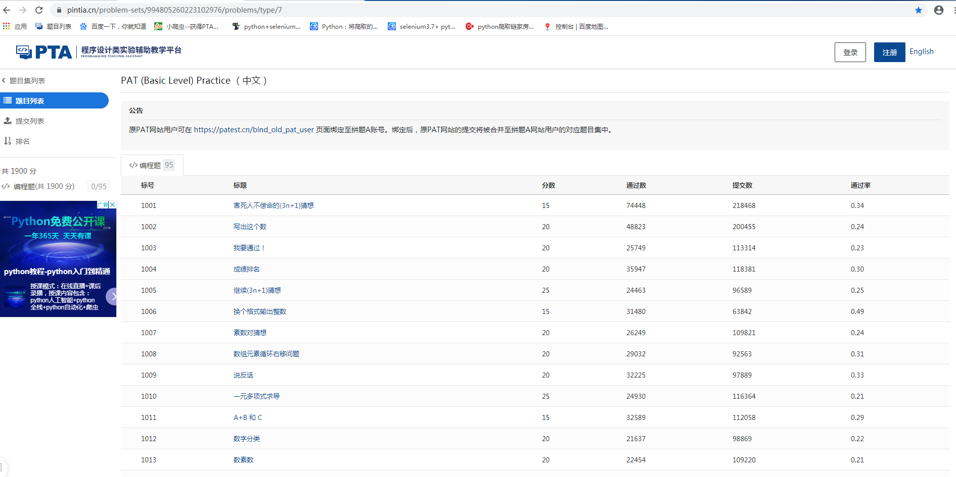This screenshot has width=956, height=477.
Task: Click the code icon on the 编程题 tab
Action: 133,165
